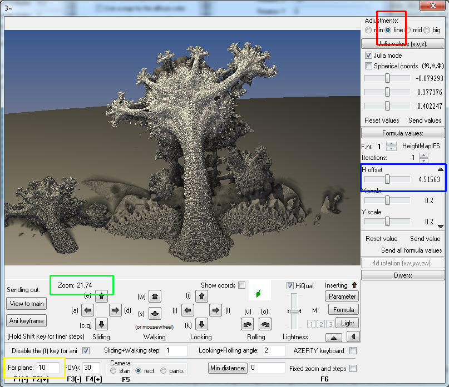This screenshot has width=449, height=387.
Task: Click the Light inserting button
Action: (347, 323)
